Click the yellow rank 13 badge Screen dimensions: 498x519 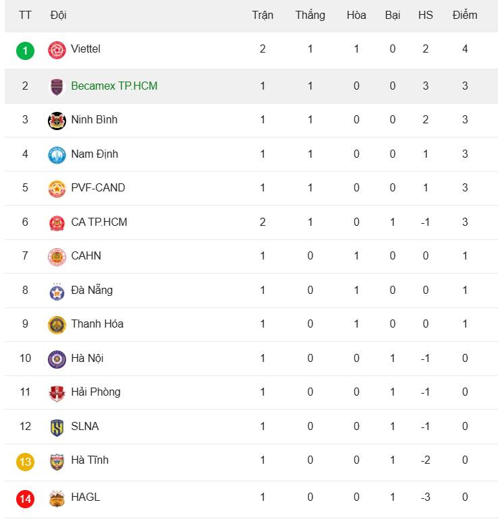[25, 462]
